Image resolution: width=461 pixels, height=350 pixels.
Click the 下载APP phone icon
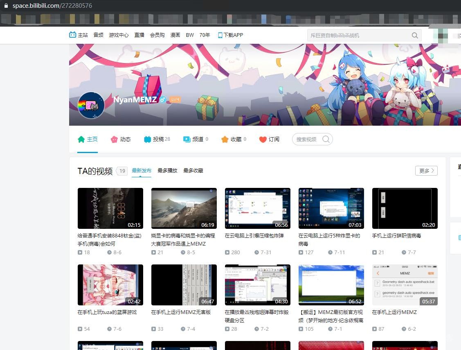pos(220,35)
